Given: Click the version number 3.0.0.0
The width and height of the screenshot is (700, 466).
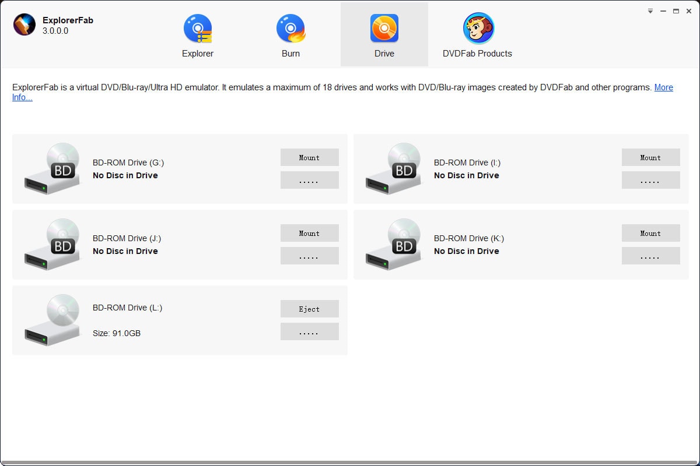Looking at the screenshot, I should [x=55, y=31].
